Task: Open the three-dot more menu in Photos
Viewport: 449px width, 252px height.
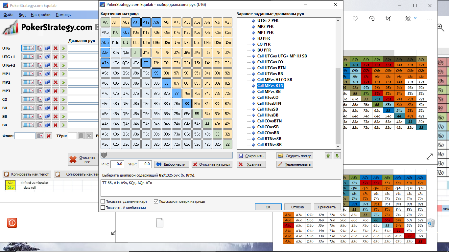Action: 429,19
